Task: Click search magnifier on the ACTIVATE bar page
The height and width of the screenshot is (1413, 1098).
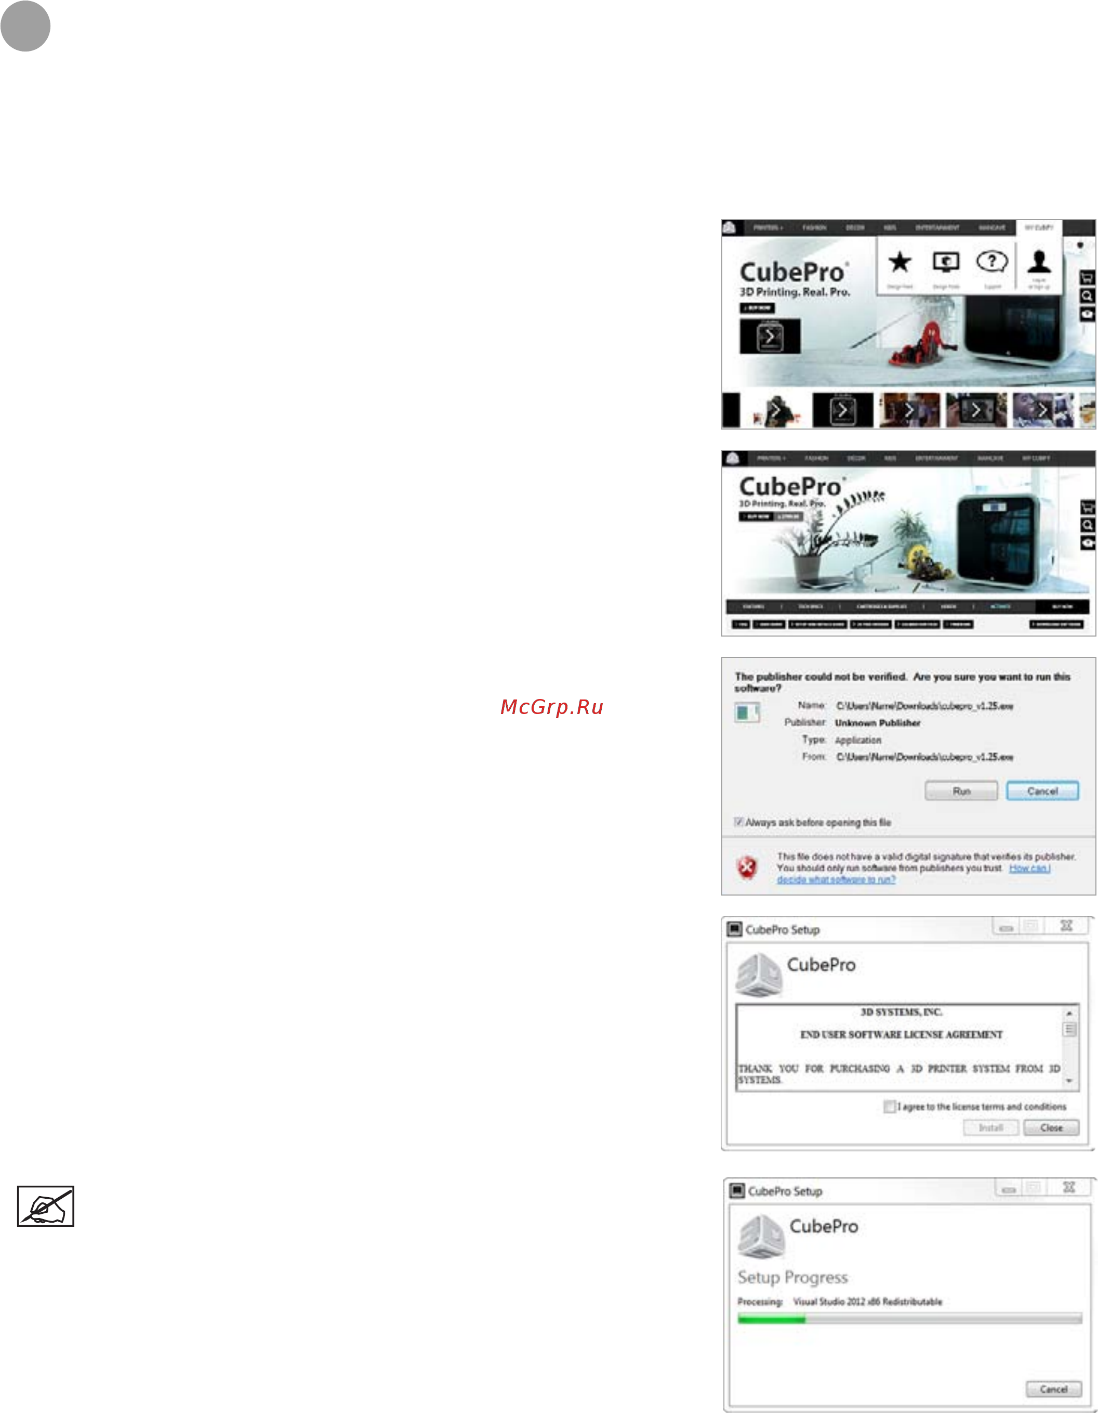Action: 1088,525
